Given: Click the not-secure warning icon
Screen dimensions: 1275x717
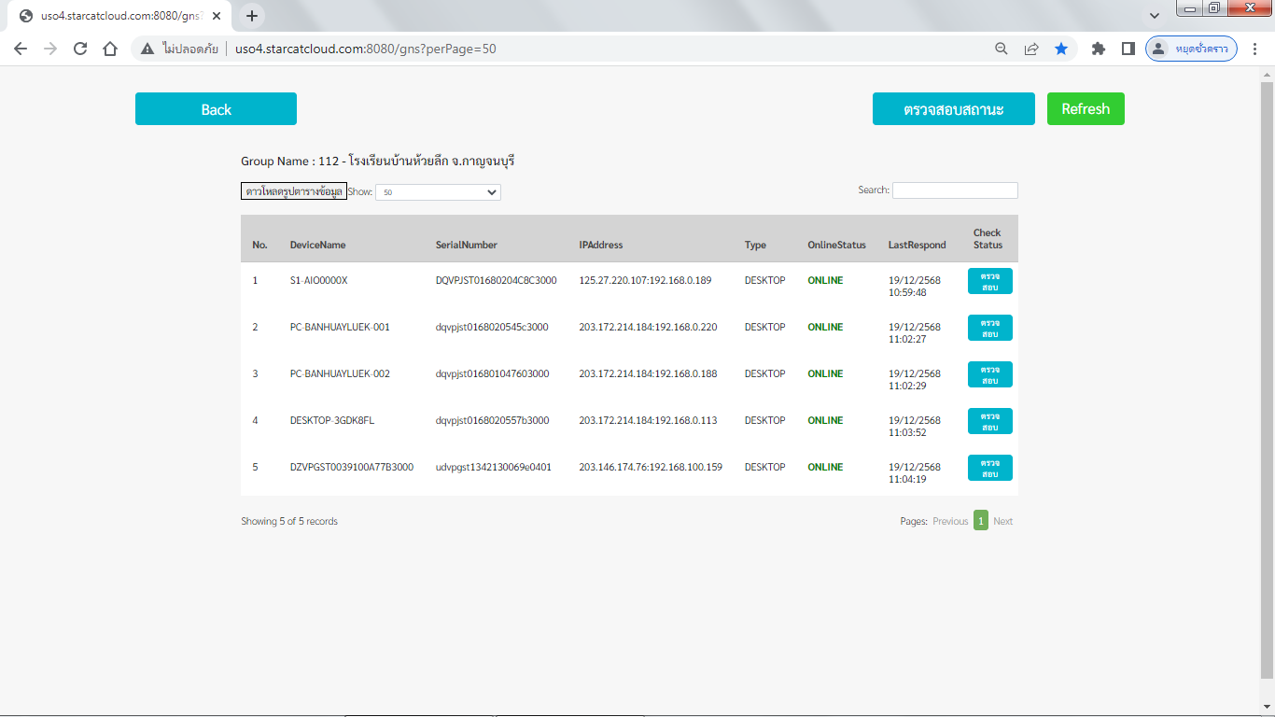Looking at the screenshot, I should (147, 49).
